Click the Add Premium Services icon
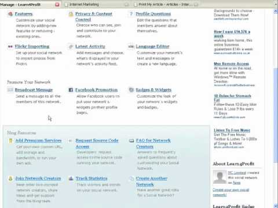 pyautogui.click(x=10, y=140)
